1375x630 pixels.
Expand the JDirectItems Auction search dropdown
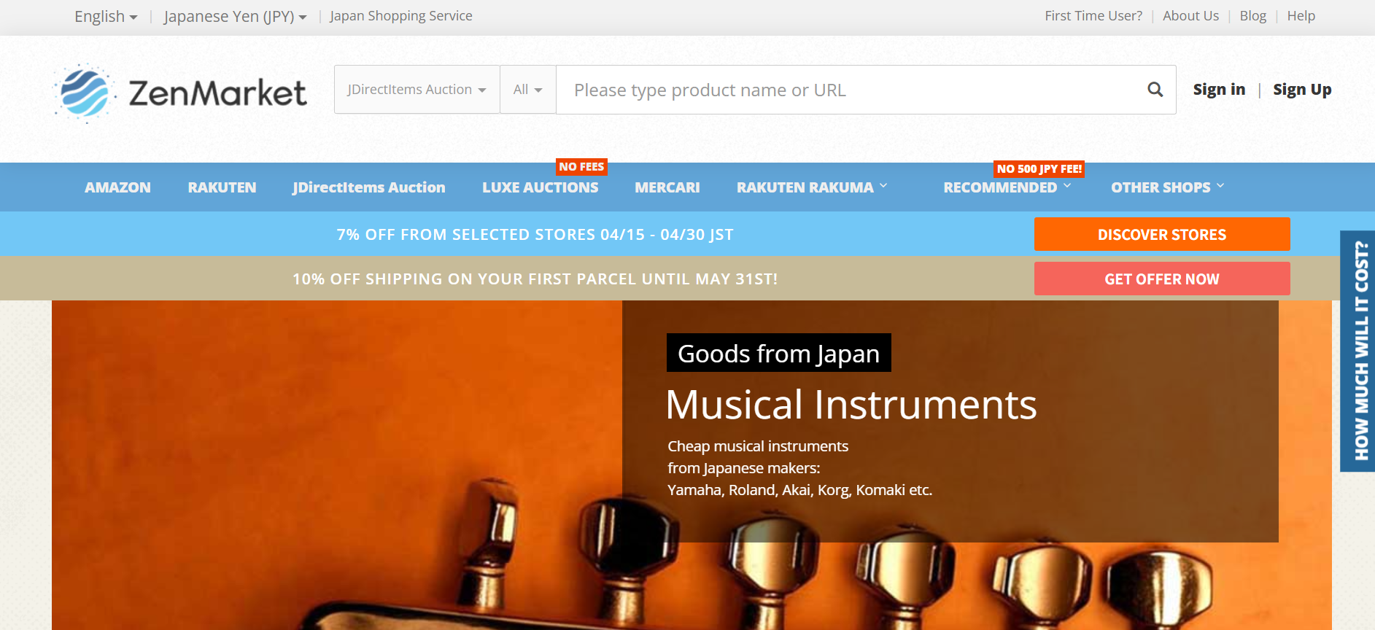point(417,90)
